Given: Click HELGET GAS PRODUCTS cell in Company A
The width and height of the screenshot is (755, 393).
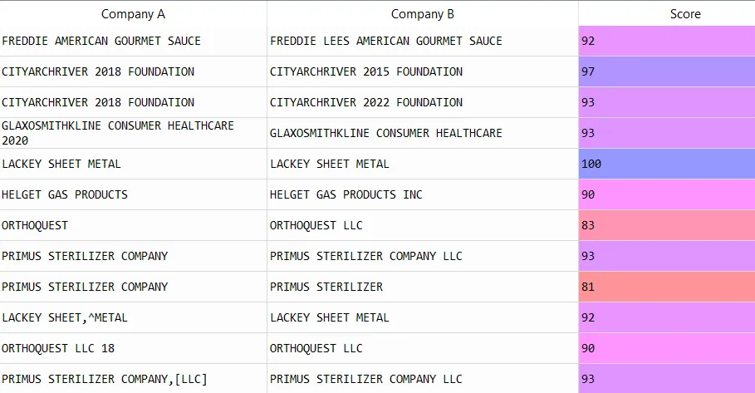Looking at the screenshot, I should (133, 194).
